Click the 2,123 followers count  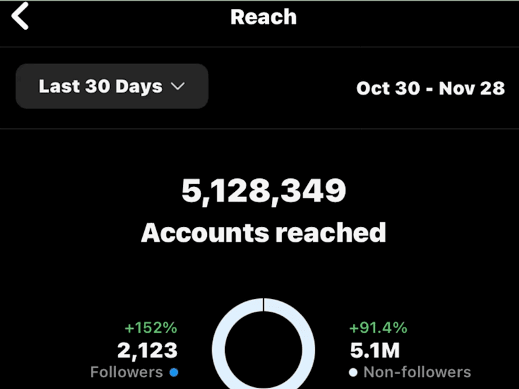147,350
